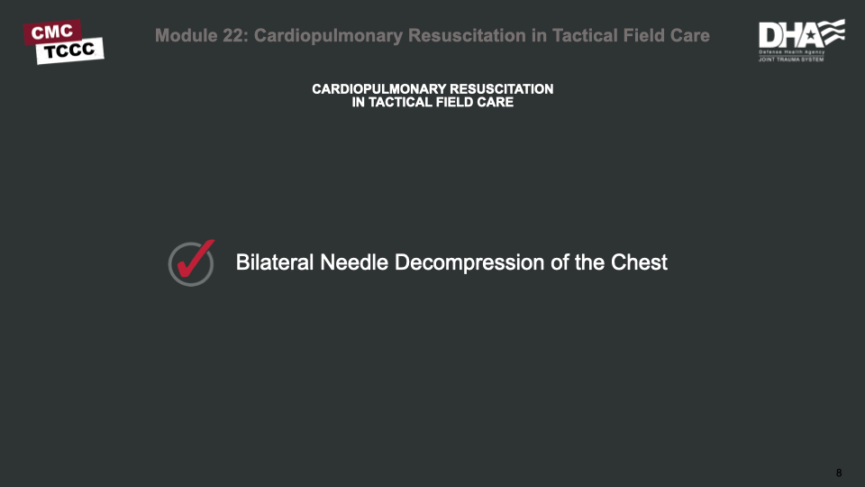Click the word "Bilateral" in the bullet
This screenshot has width=865, height=487.
274,262
